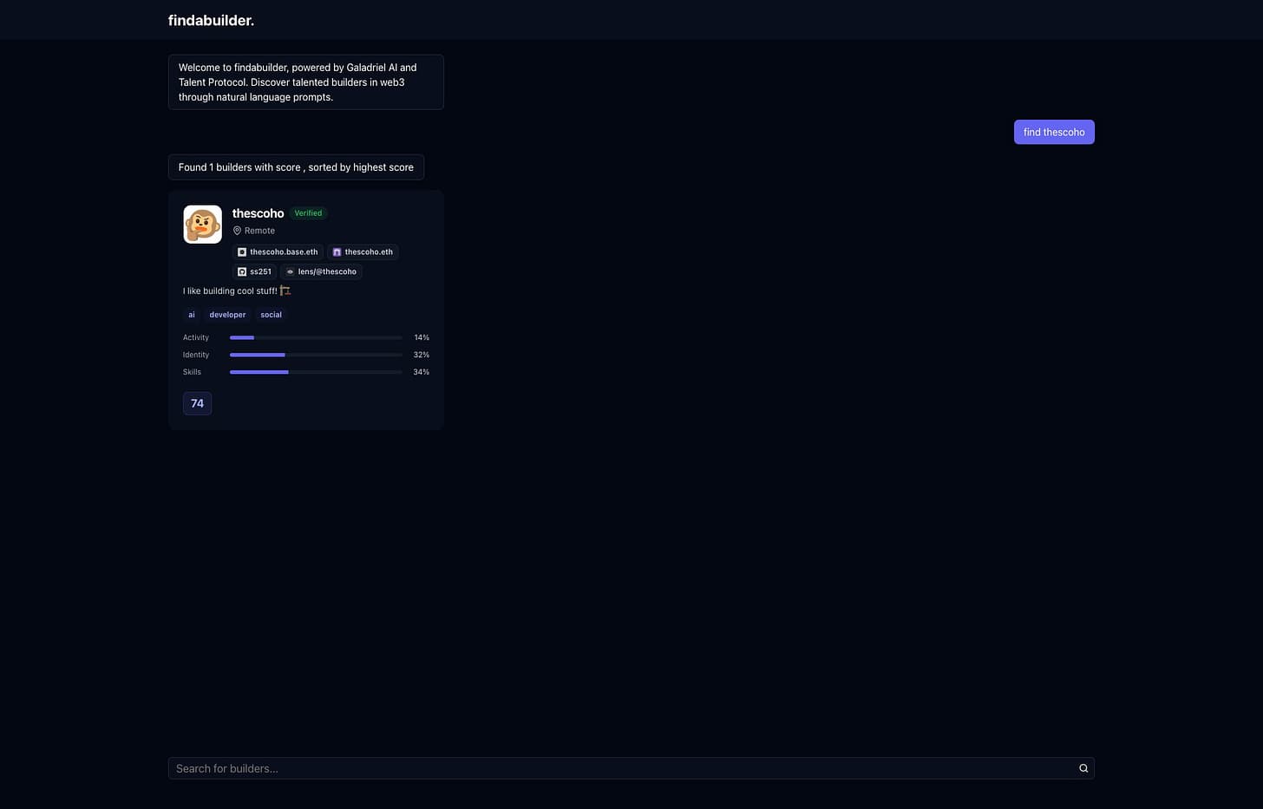Click the builder score 74 badge
The height and width of the screenshot is (809, 1263).
pyautogui.click(x=197, y=403)
